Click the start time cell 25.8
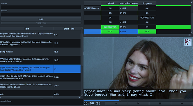Image resolution: width=193 pixels, height=106 pixels. [67, 77]
